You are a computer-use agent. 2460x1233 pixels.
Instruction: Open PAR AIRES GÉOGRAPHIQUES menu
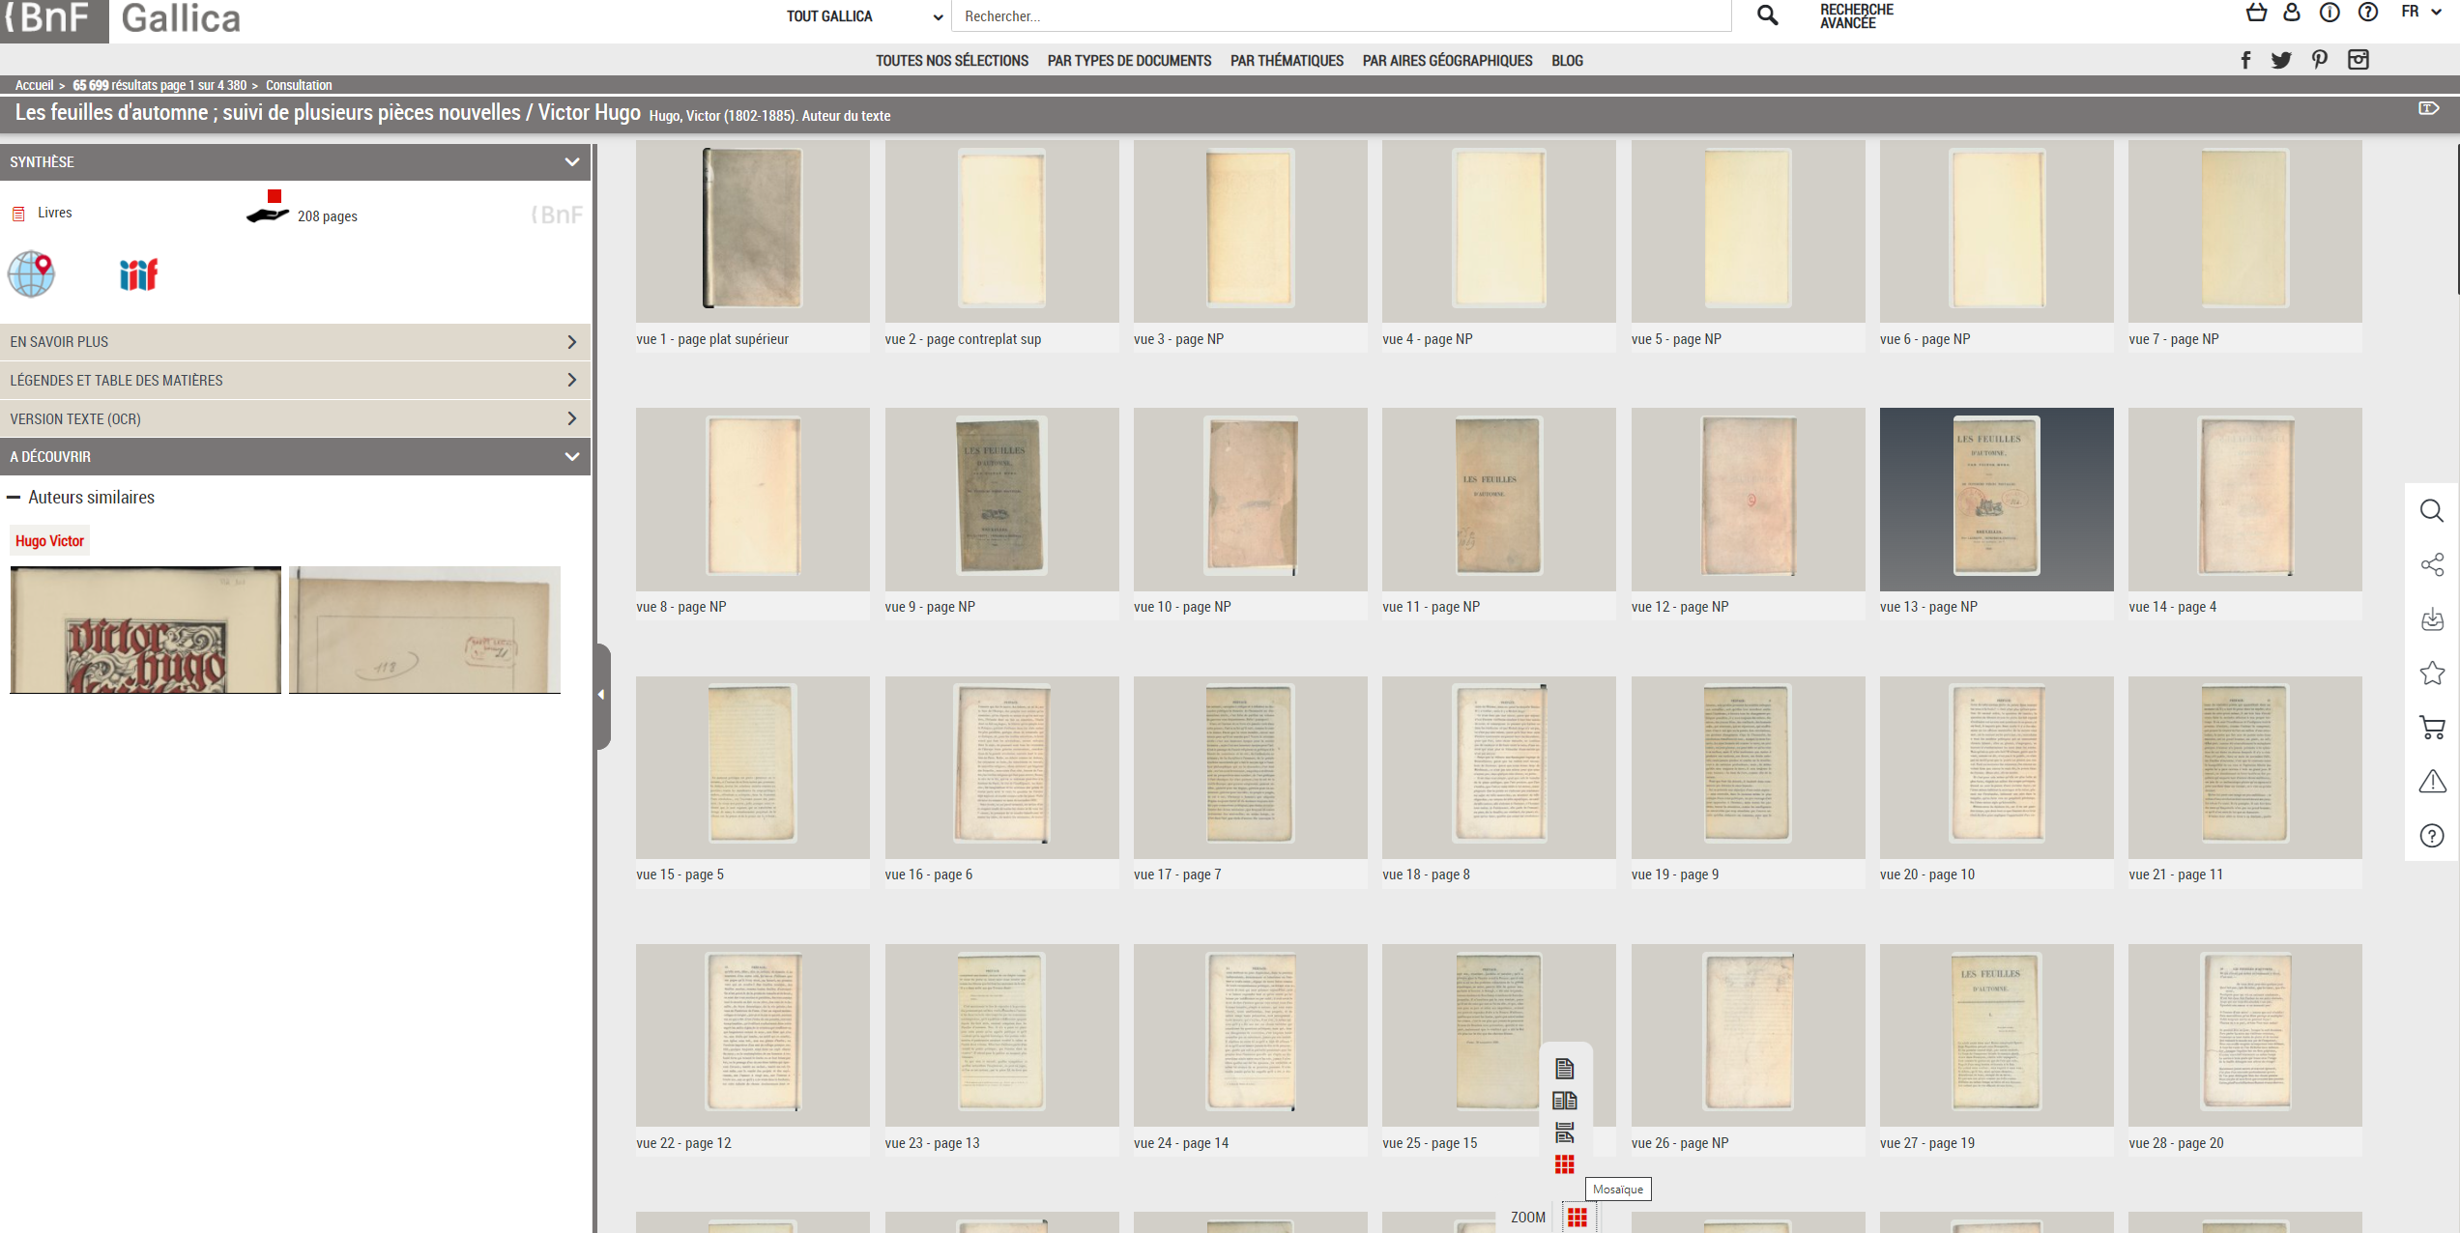point(1447,61)
